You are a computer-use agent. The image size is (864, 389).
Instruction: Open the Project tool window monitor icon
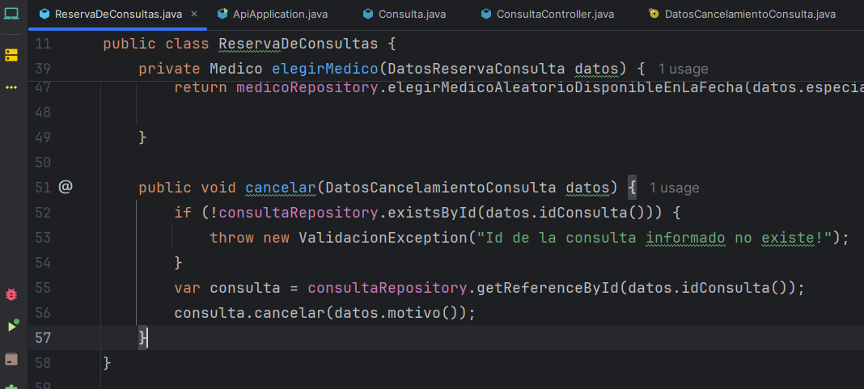[x=11, y=14]
